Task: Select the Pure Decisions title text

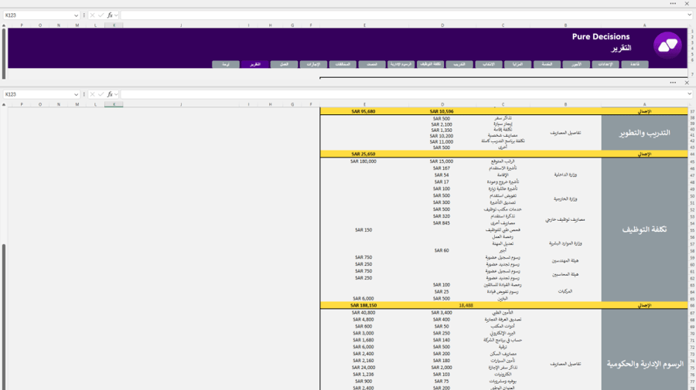Action: pyautogui.click(x=601, y=37)
